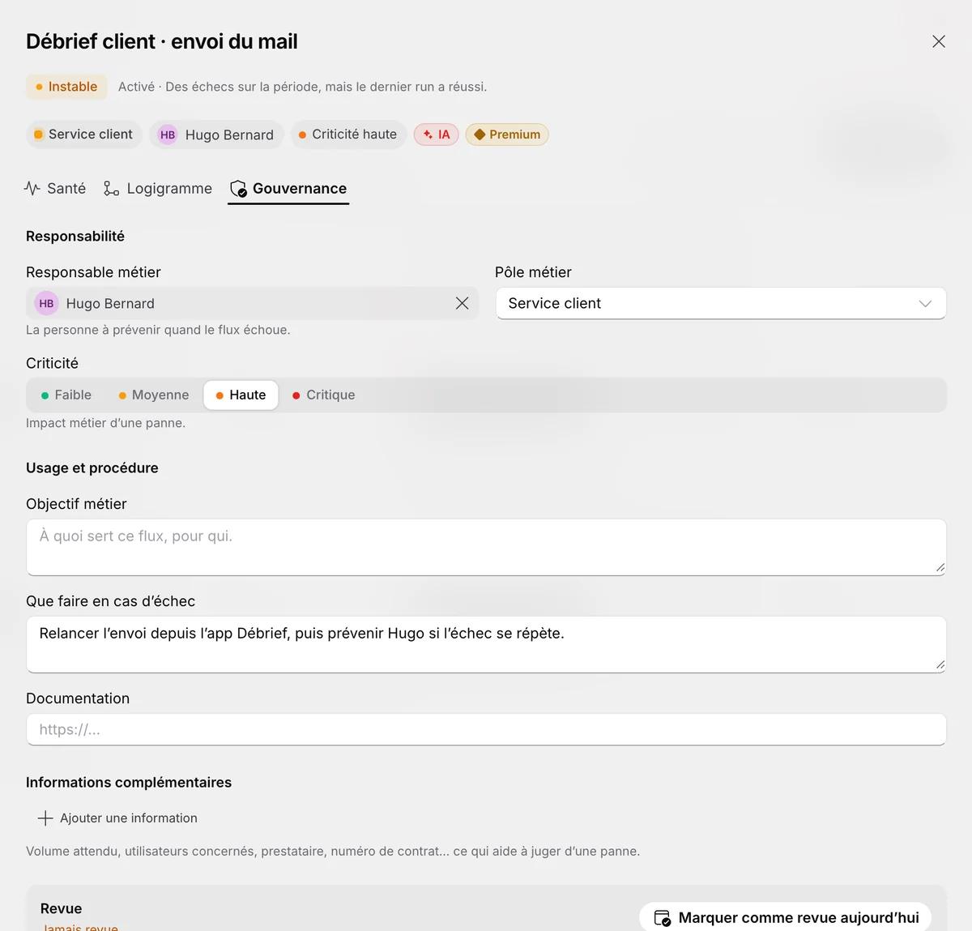Click Ajouter une information
972x931 pixels.
(117, 818)
